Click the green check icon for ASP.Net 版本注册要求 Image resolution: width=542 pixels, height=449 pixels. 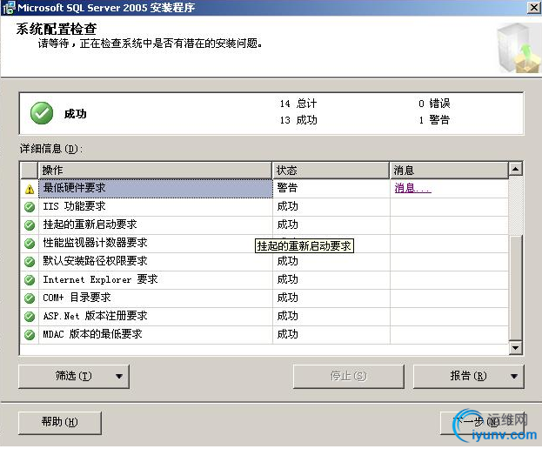[30, 316]
